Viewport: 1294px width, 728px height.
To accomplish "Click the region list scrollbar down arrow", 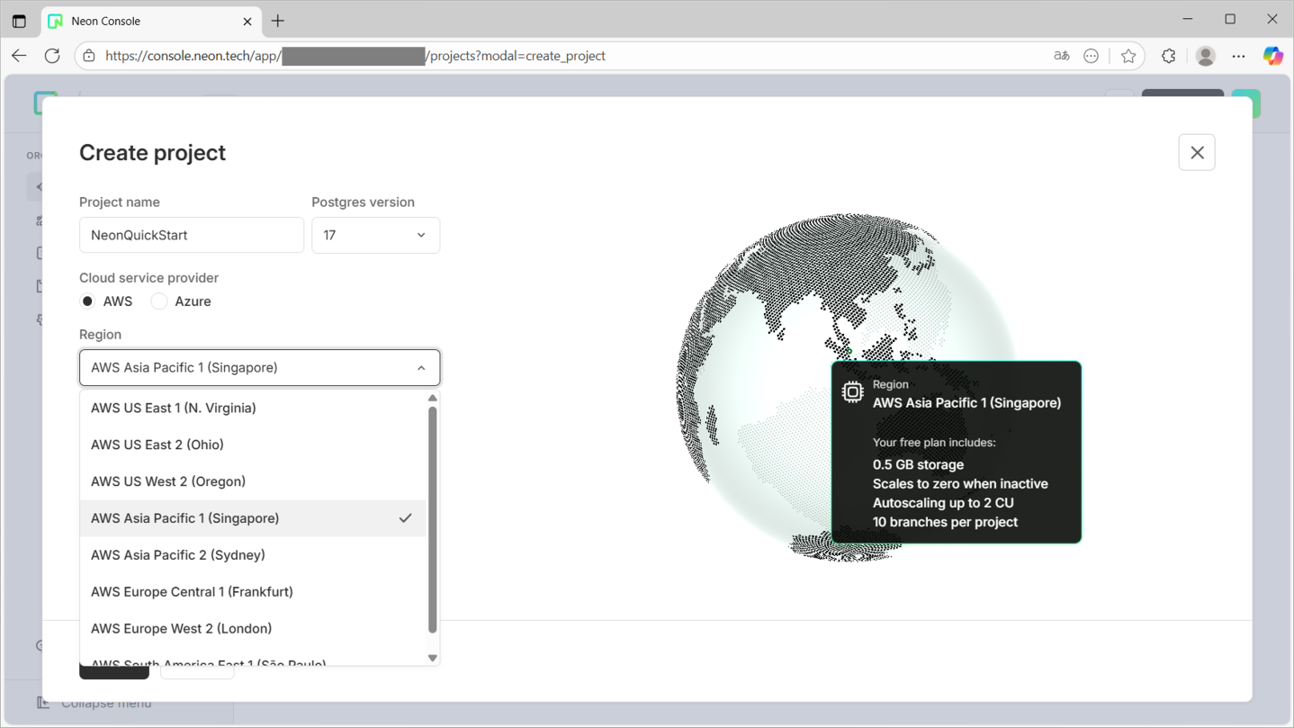I will coord(433,658).
